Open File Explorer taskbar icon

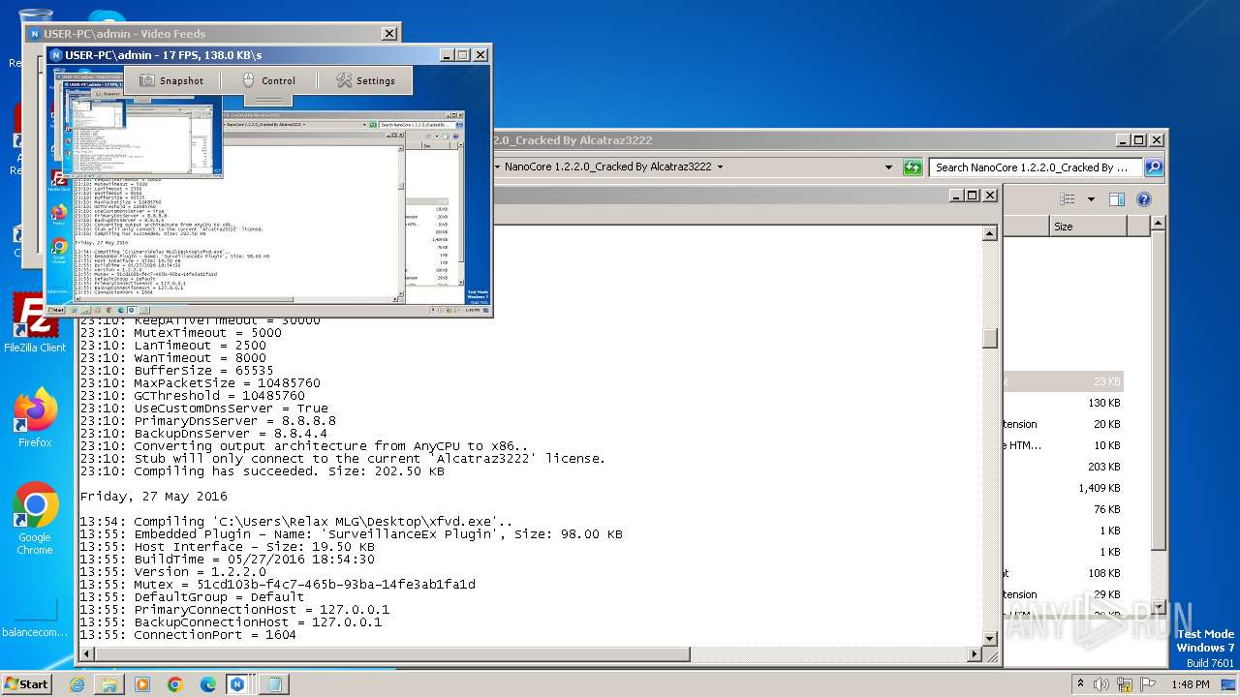click(109, 684)
